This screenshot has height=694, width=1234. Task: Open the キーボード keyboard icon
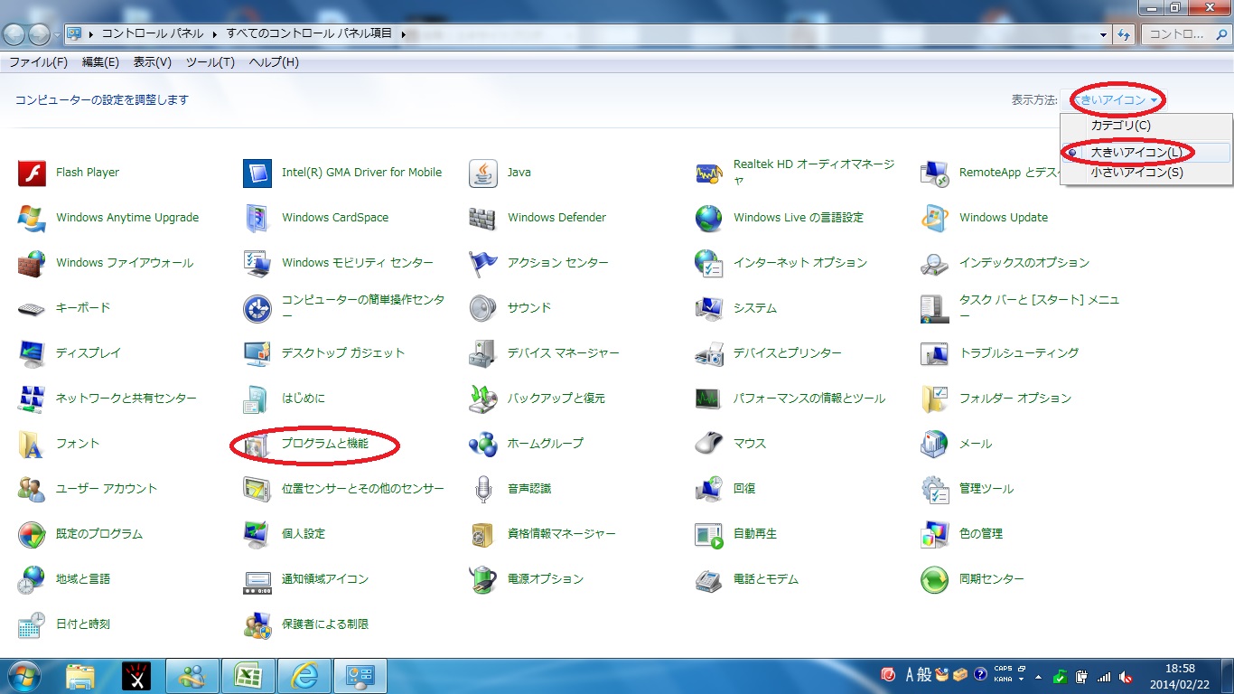click(x=32, y=308)
